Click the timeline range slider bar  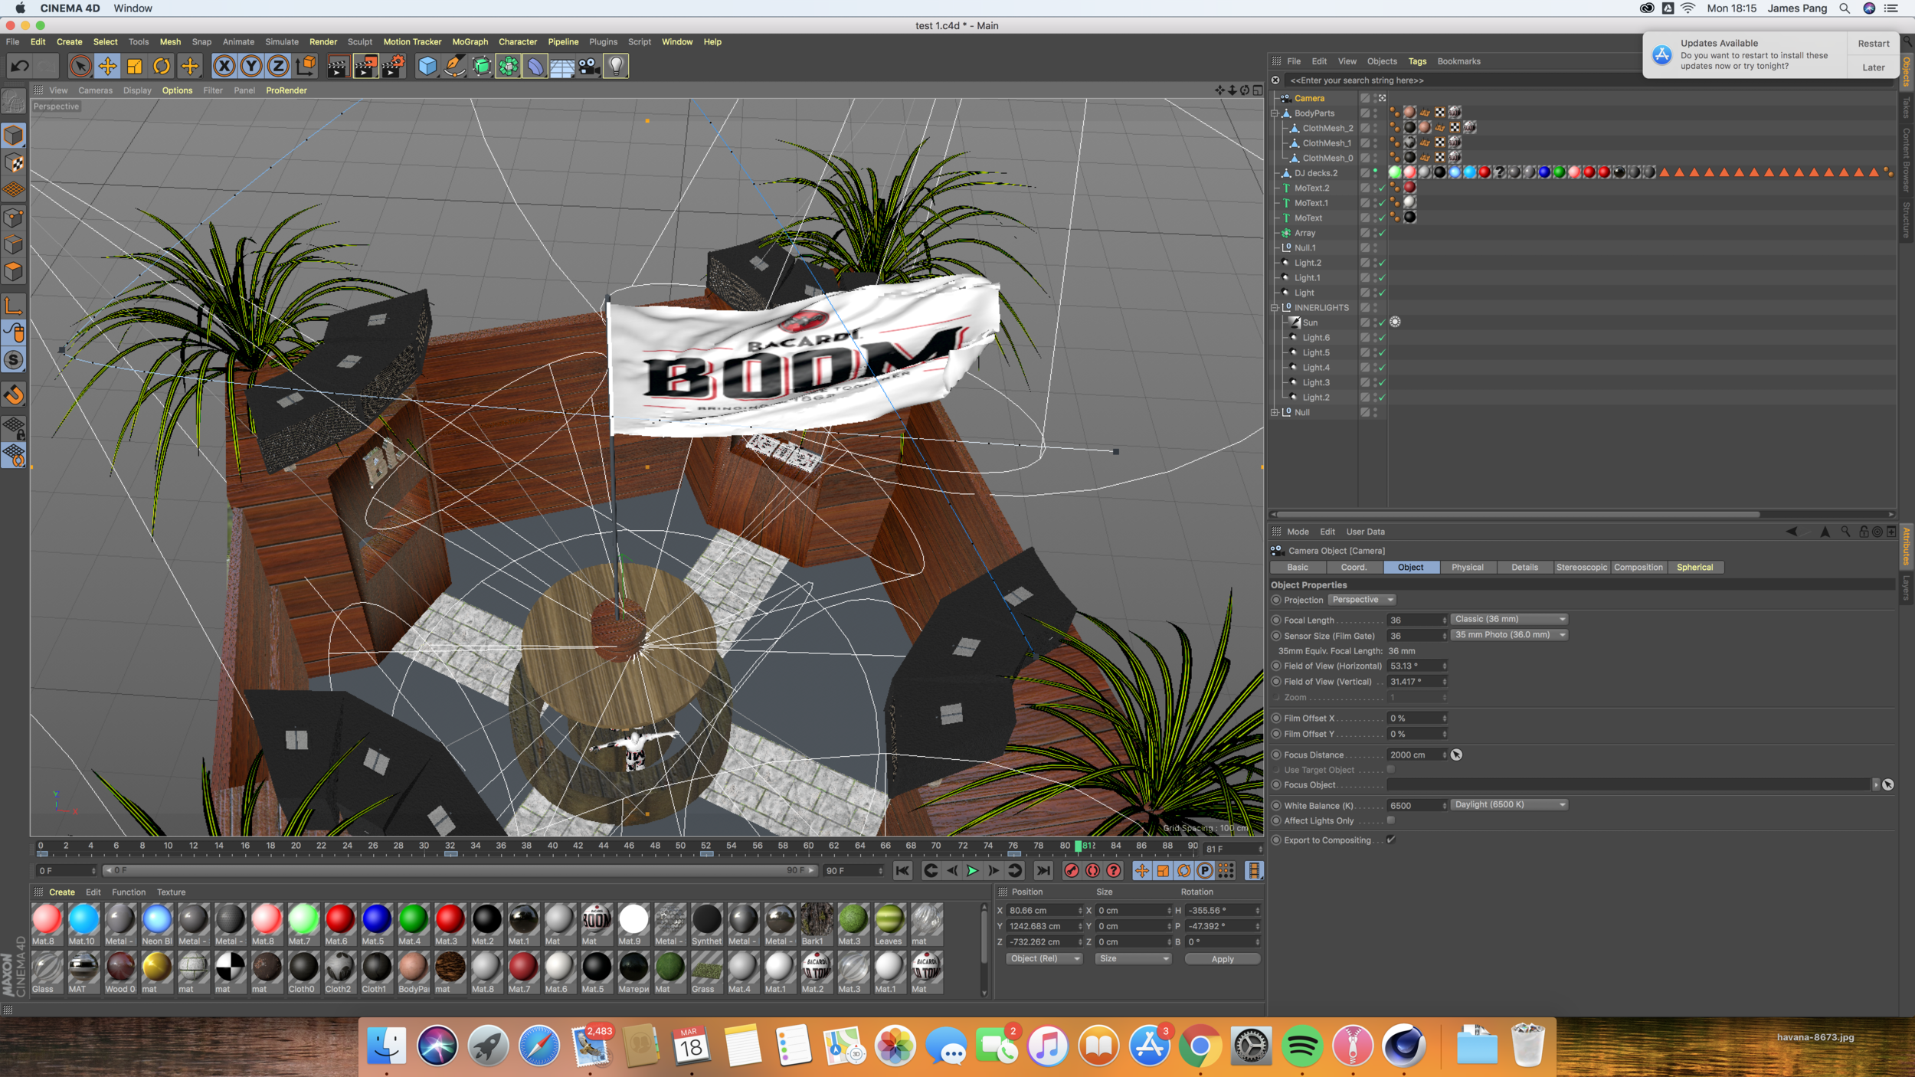click(x=460, y=871)
